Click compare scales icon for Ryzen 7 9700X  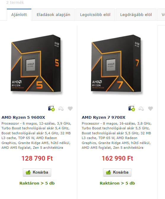141,109
